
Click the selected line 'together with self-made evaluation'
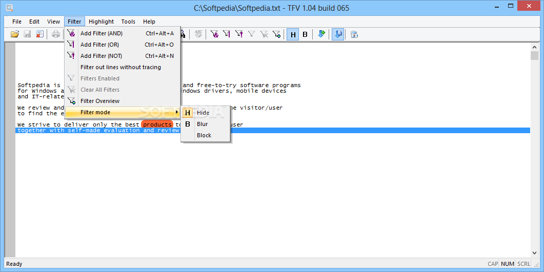[x=272, y=130]
